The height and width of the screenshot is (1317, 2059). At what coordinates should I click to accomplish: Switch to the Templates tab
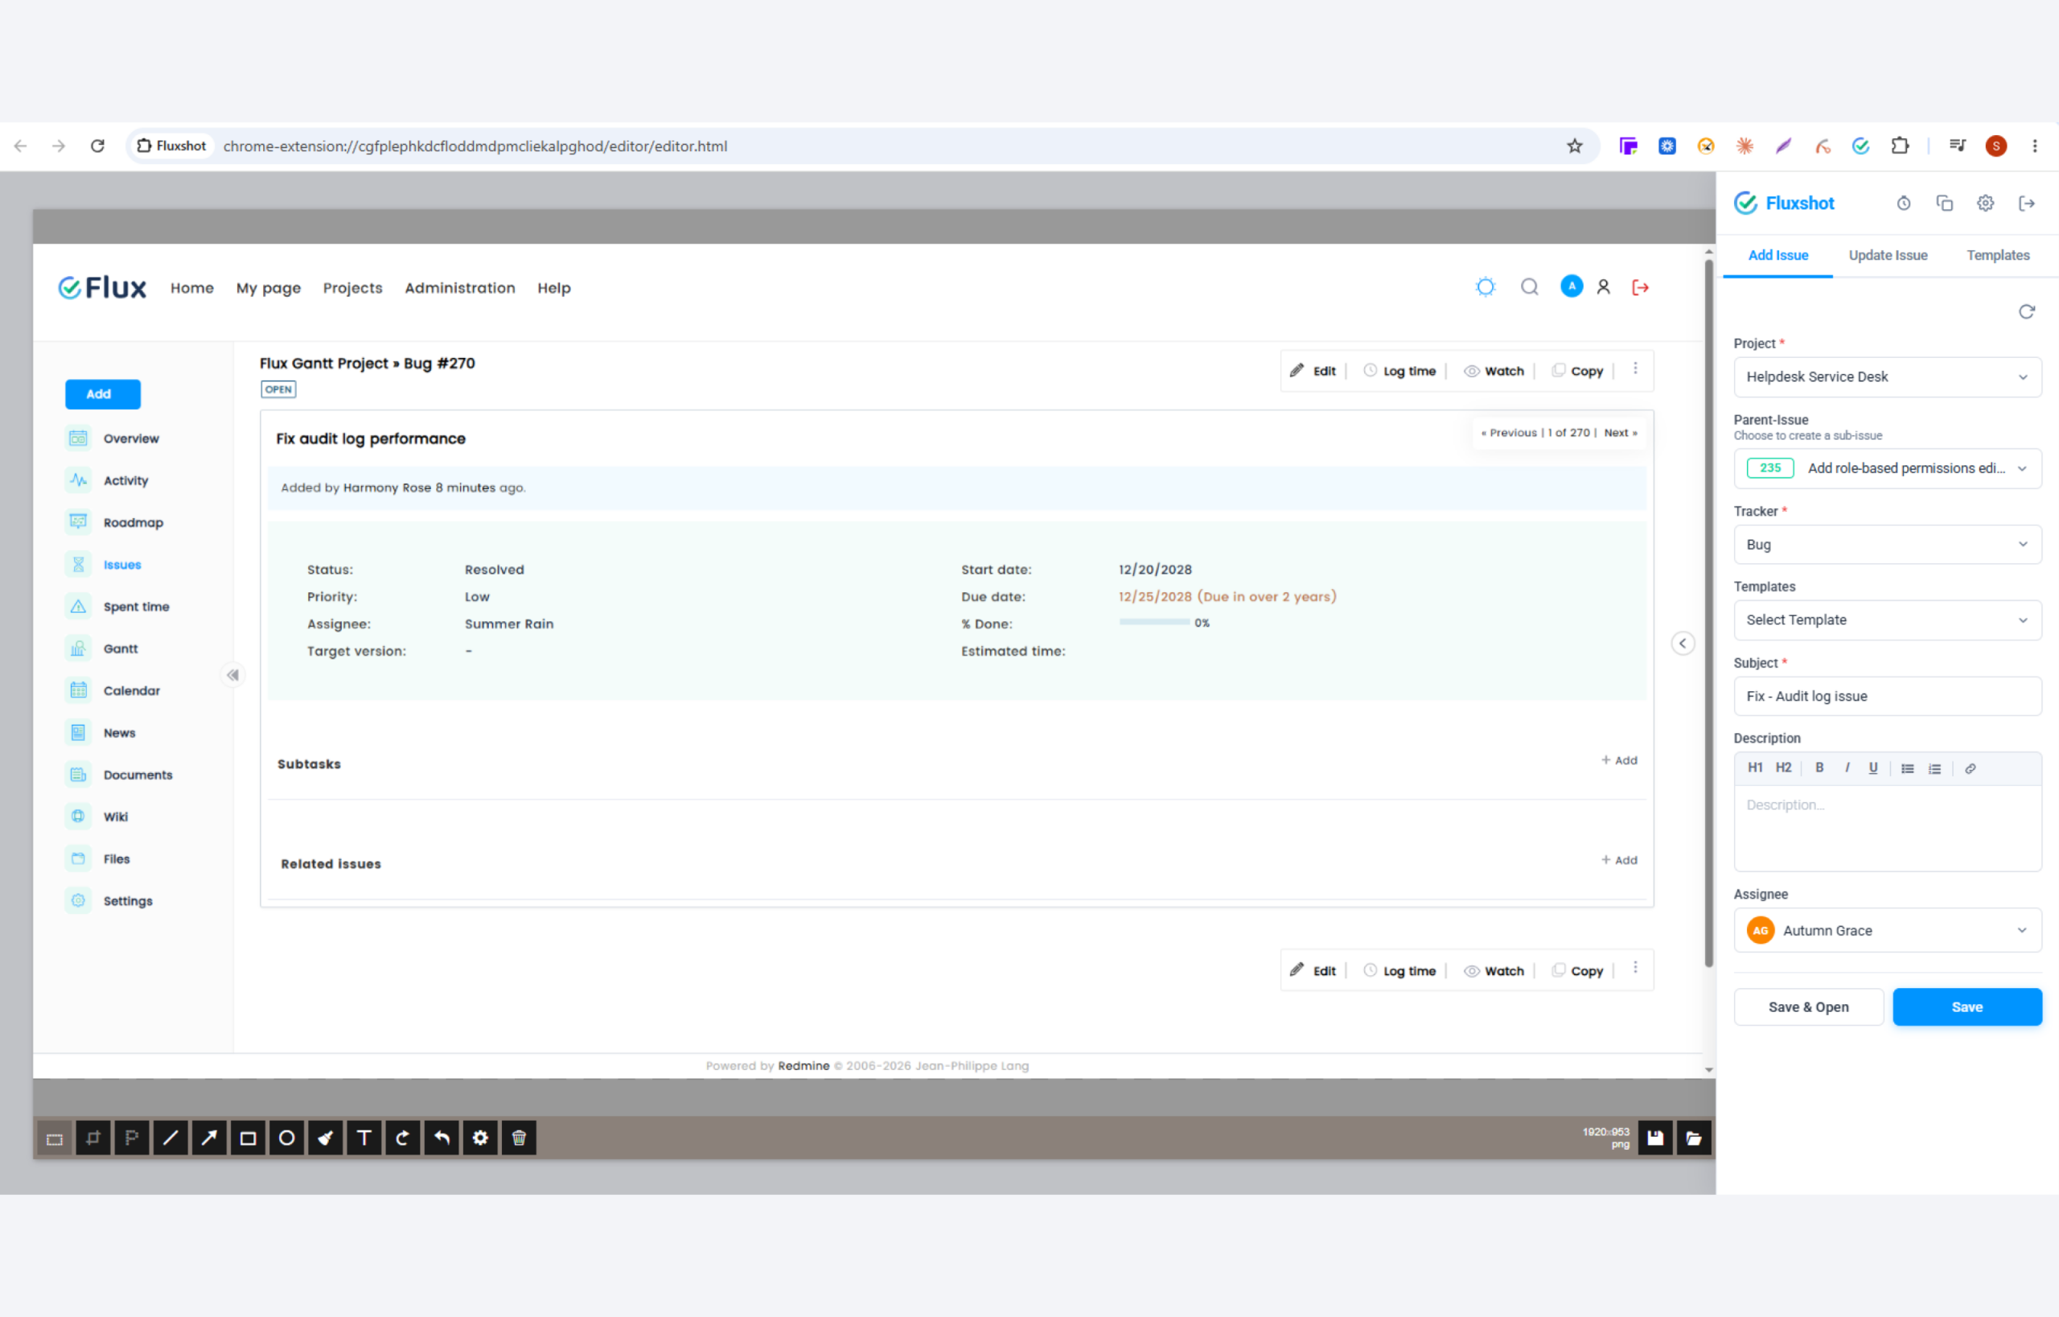click(x=1997, y=256)
